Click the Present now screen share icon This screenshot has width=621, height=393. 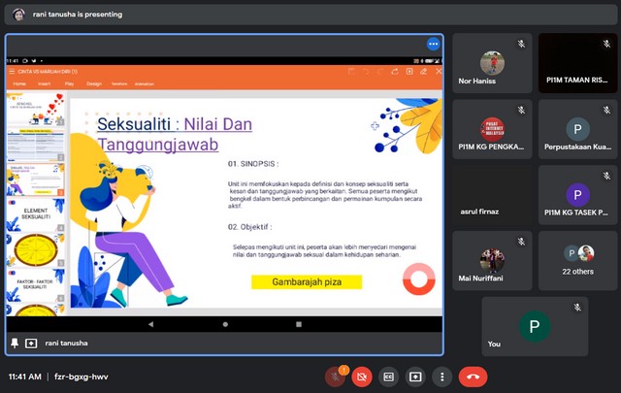[x=415, y=377]
